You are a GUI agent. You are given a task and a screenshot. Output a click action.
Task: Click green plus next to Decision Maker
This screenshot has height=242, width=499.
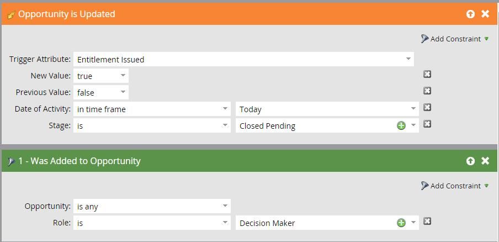[x=401, y=223]
